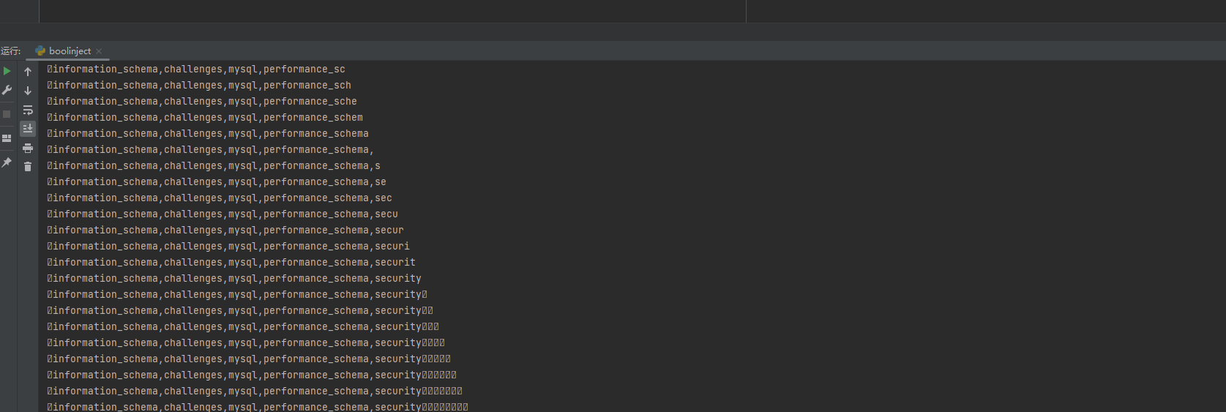Screen dimensions: 1226x412
Task: Open run configuration settings via wrench icon
Action: point(7,90)
